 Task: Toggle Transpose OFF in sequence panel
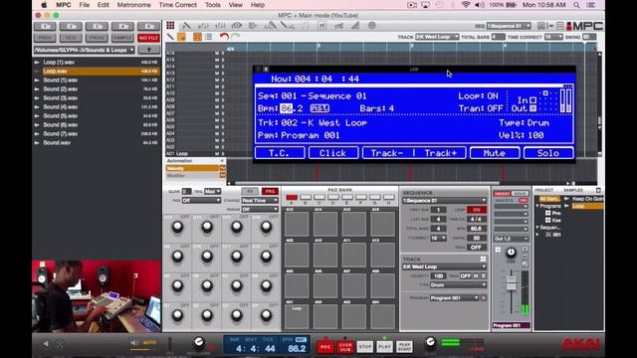pos(476,248)
